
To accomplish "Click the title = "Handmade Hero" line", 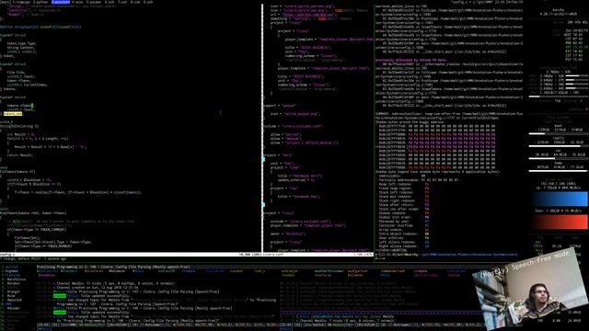I will click(x=299, y=176).
